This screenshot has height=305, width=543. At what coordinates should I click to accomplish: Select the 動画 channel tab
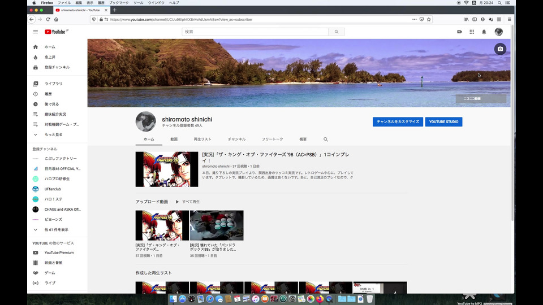coord(174,140)
